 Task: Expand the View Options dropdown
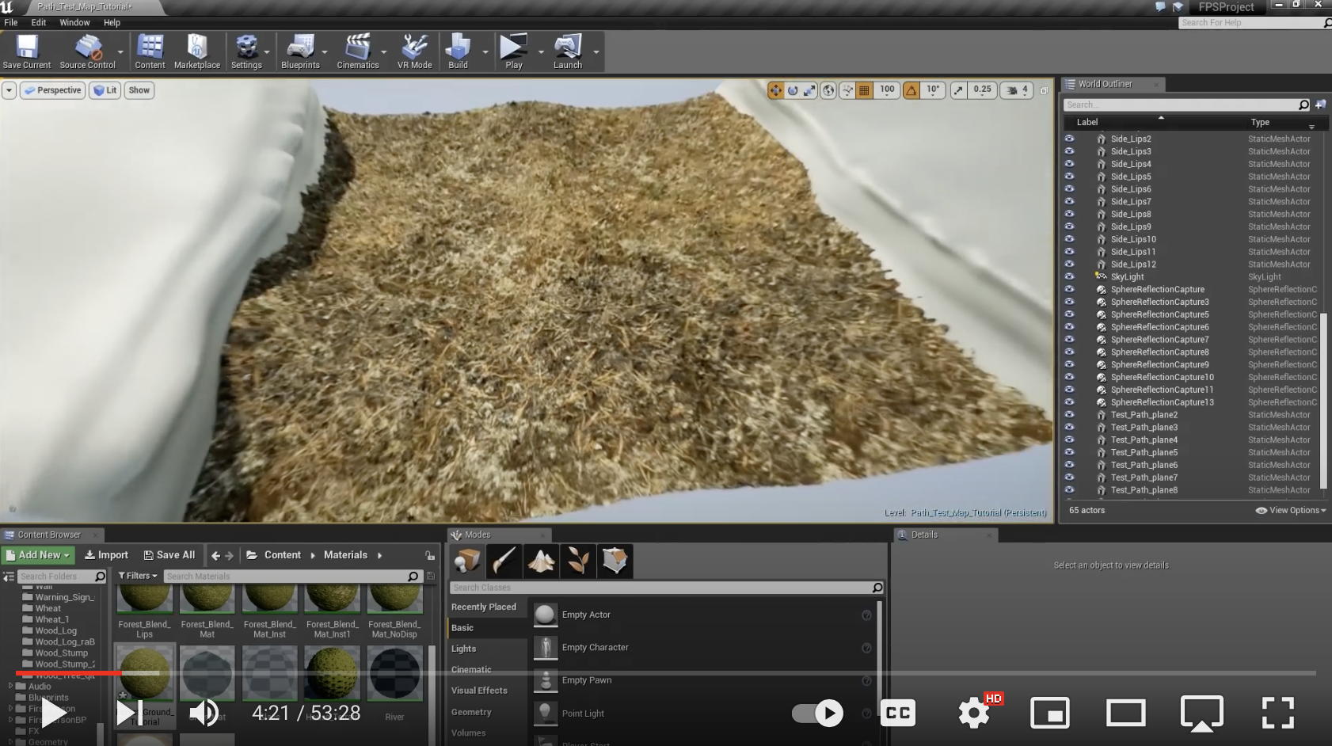[x=1291, y=511]
